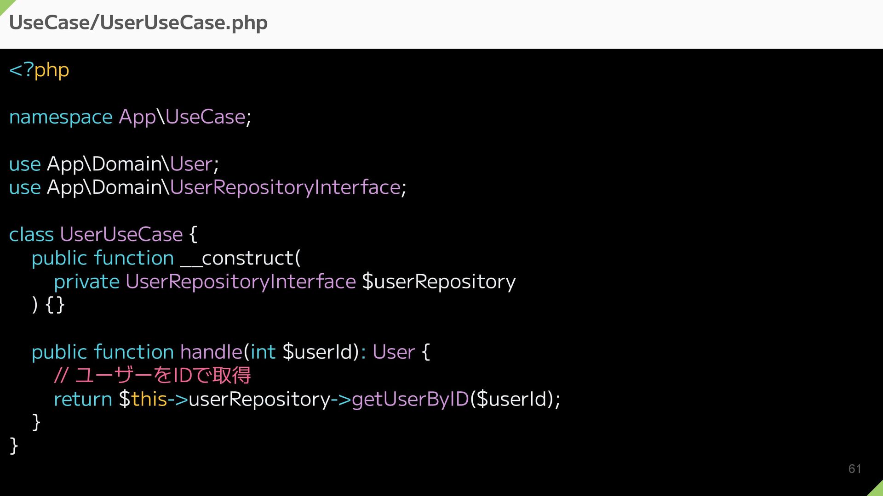Select the namespace keyword
883x496 pixels.
point(61,118)
